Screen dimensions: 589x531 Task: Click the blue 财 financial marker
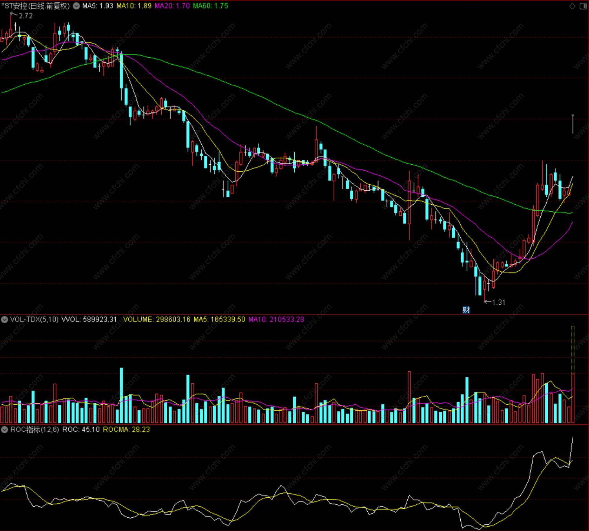[466, 310]
